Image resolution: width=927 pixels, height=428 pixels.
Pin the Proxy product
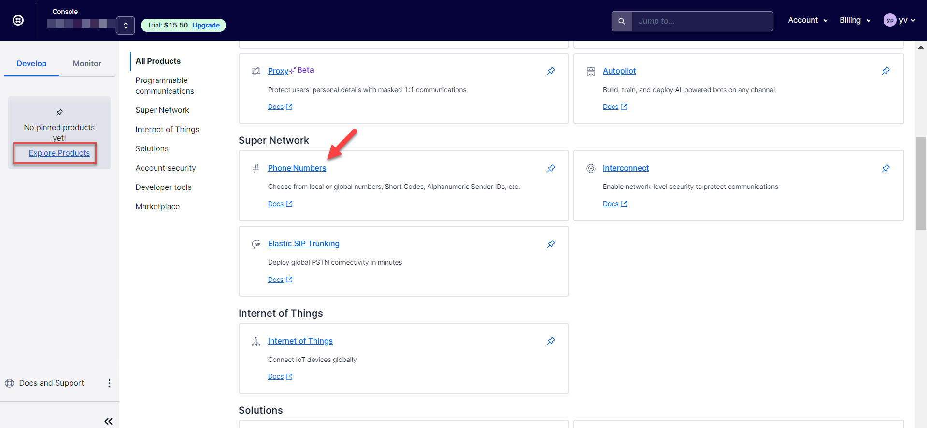tap(551, 71)
